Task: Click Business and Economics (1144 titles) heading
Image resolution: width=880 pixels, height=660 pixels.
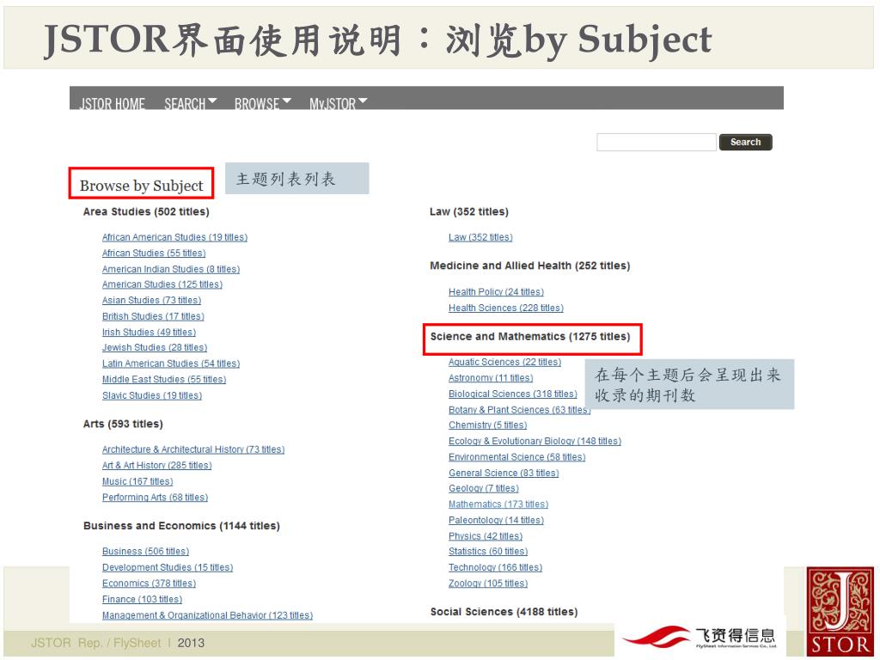Action: pyautogui.click(x=181, y=526)
